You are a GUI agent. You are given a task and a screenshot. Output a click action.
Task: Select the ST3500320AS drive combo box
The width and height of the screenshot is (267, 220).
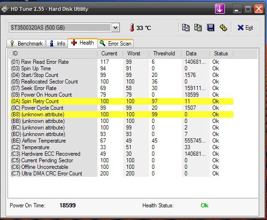[64, 28]
